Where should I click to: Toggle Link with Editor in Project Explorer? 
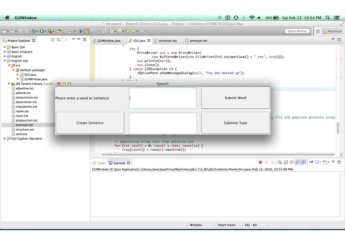pyautogui.click(x=59, y=40)
